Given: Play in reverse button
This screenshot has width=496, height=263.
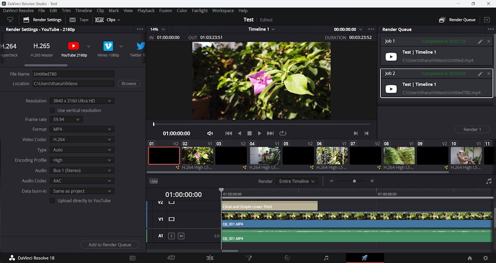Looking at the screenshot, I should point(240,133).
